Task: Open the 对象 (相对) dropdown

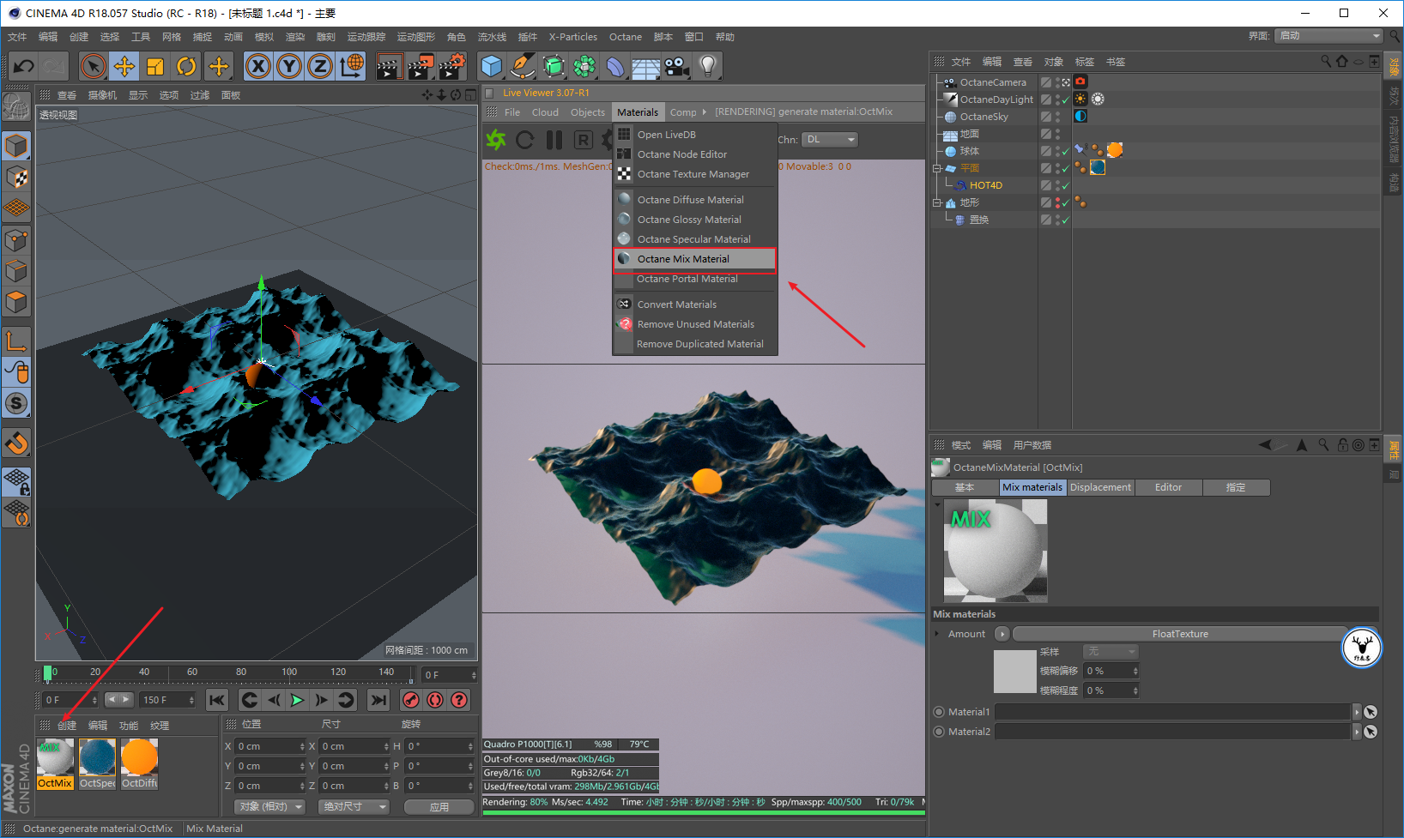Action: 270,807
